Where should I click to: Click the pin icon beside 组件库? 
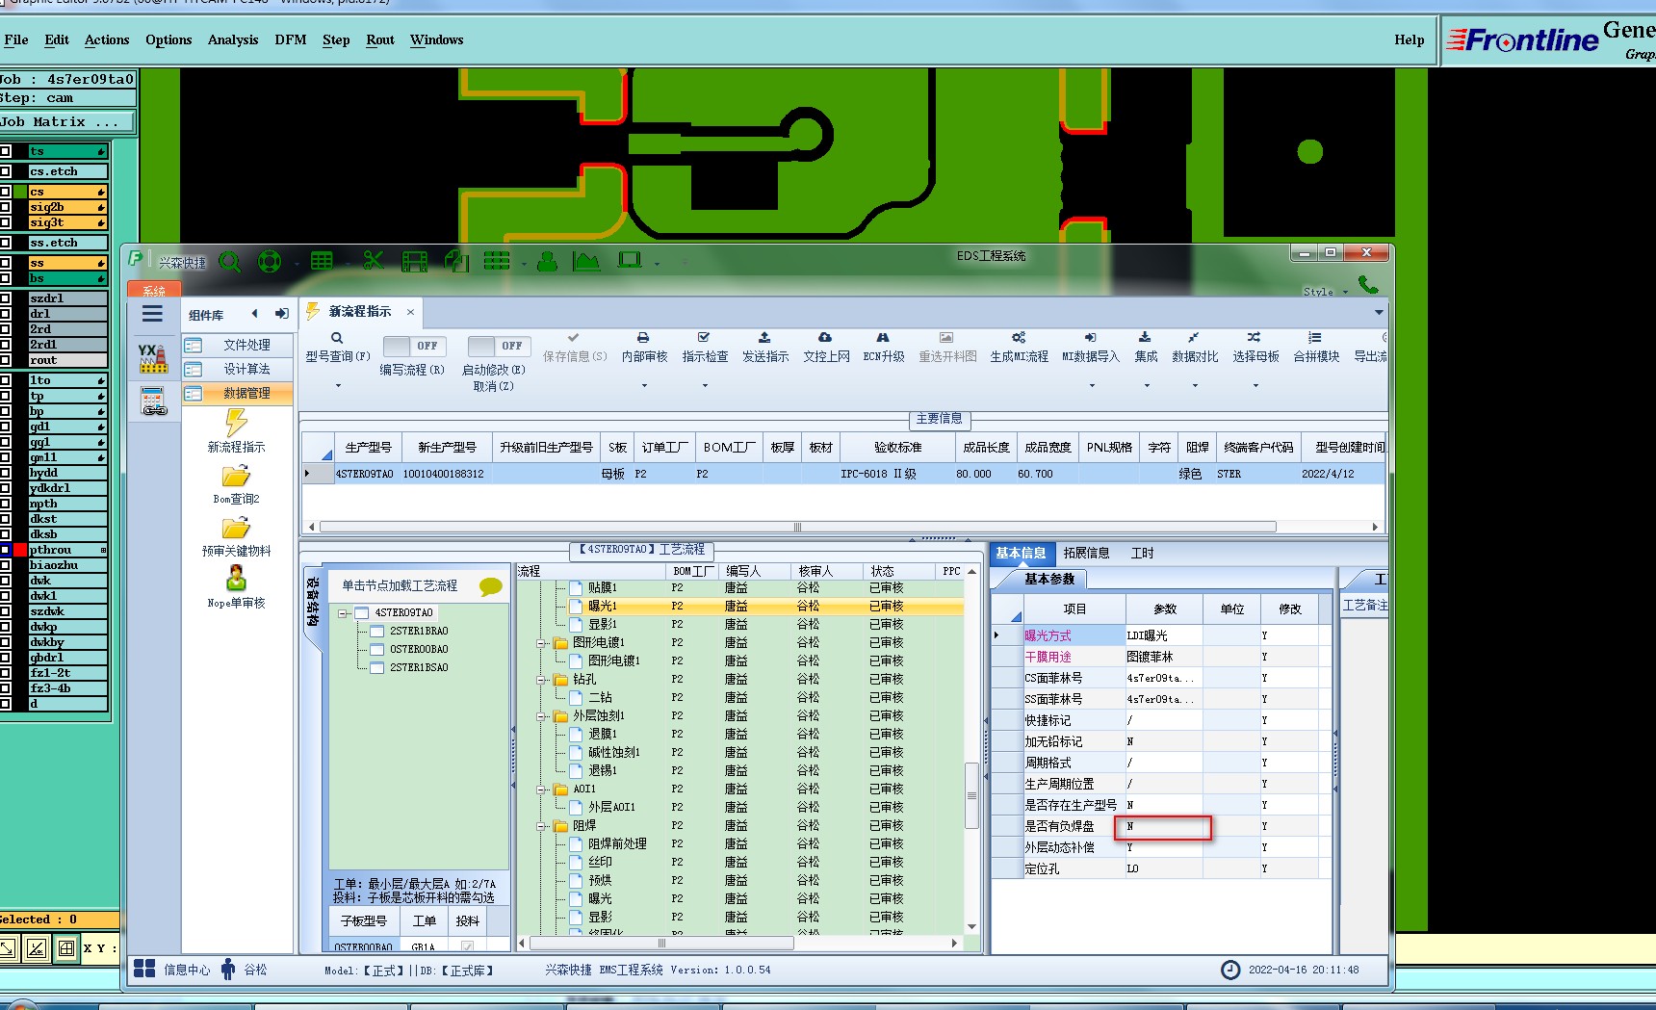[x=281, y=314]
